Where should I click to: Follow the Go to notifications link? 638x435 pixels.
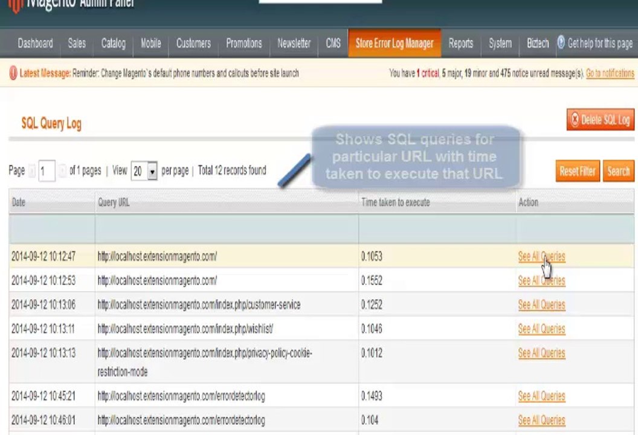[610, 73]
